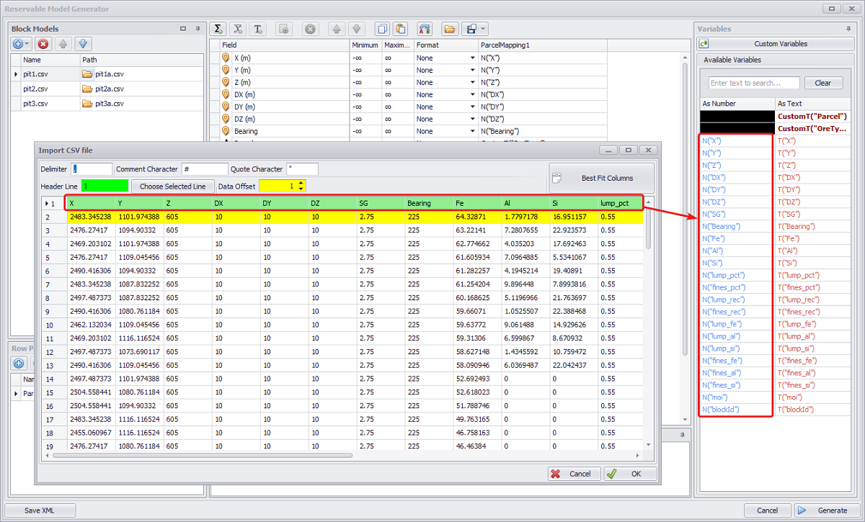Select the pit2.csv block model row

(36, 89)
